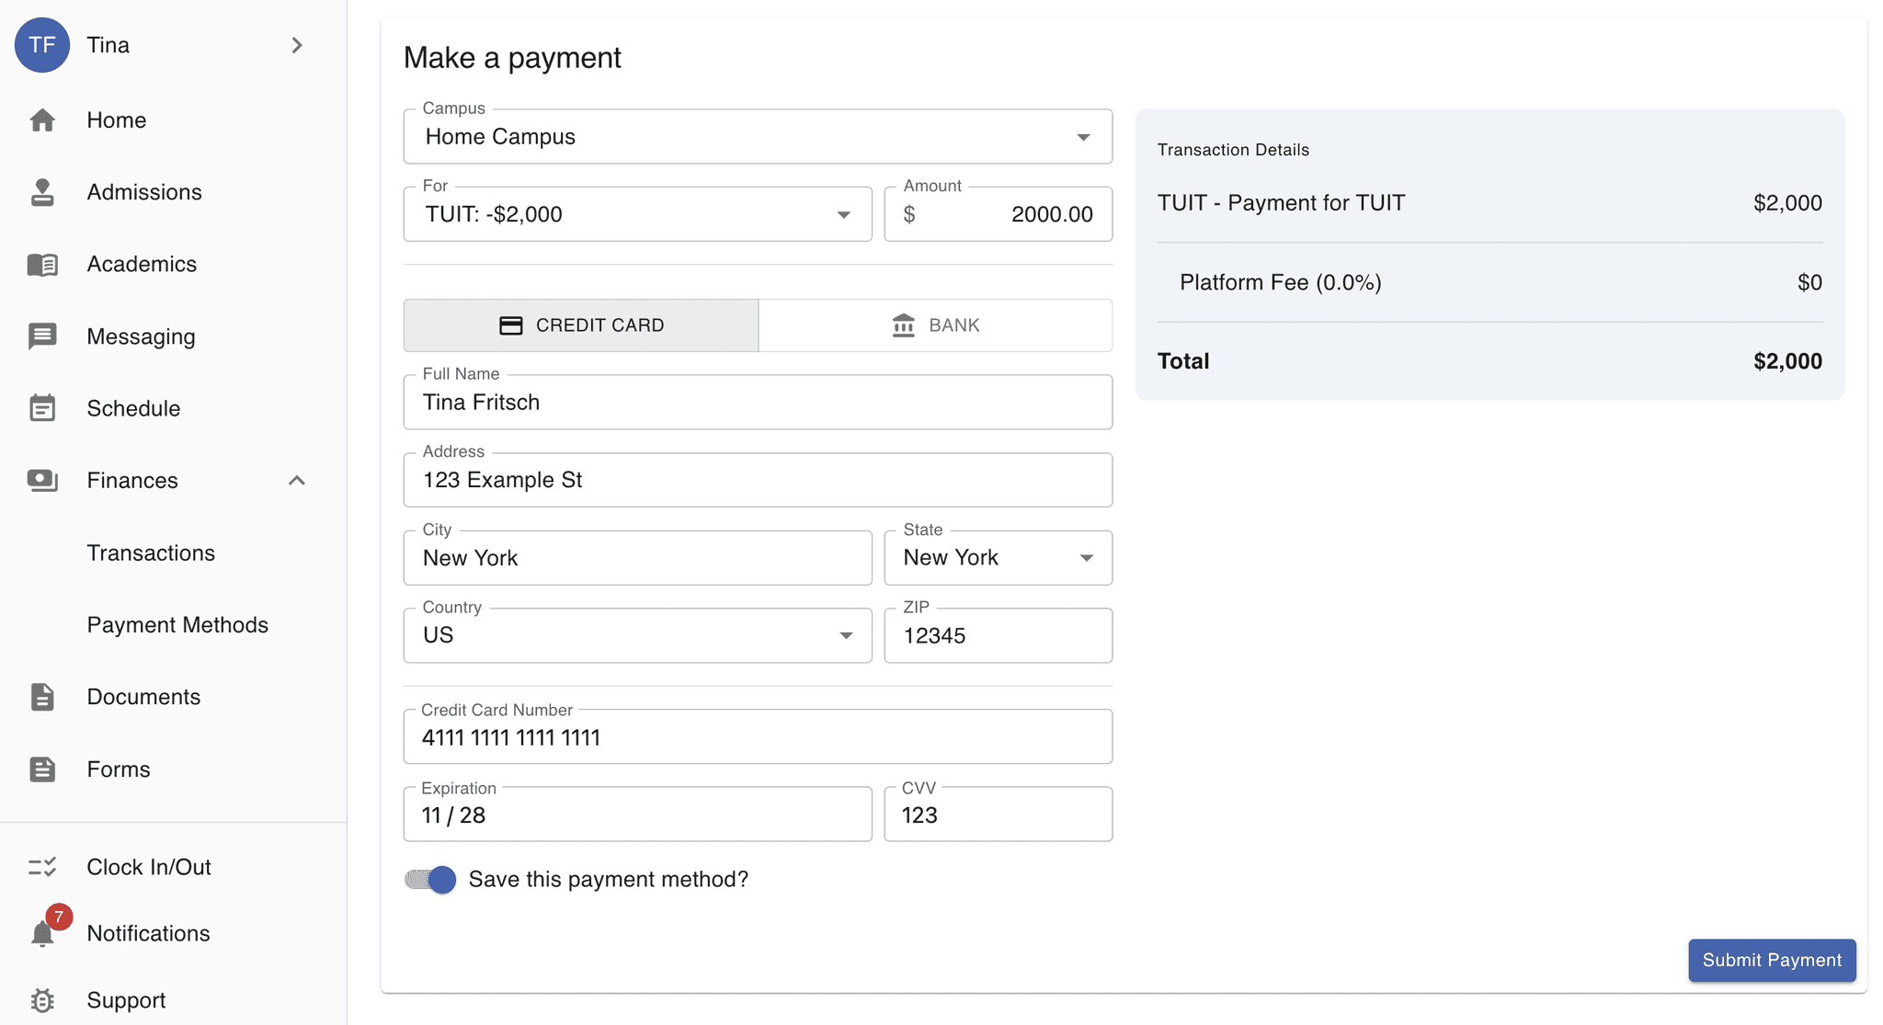
Task: Switch to the Bank payment tab
Action: 935,325
